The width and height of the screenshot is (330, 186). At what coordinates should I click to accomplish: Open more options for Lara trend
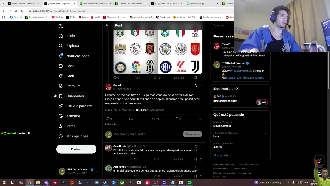(x=266, y=134)
